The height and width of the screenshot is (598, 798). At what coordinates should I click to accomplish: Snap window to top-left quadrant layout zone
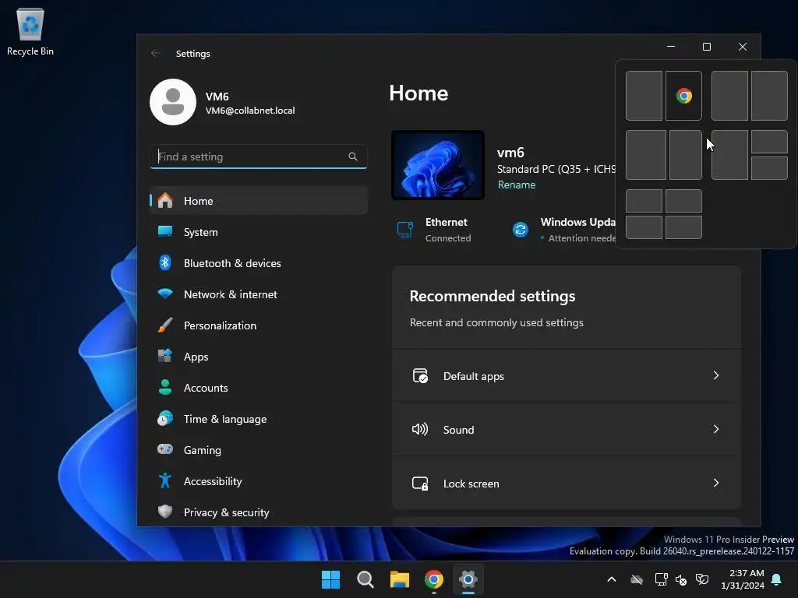tap(644, 202)
